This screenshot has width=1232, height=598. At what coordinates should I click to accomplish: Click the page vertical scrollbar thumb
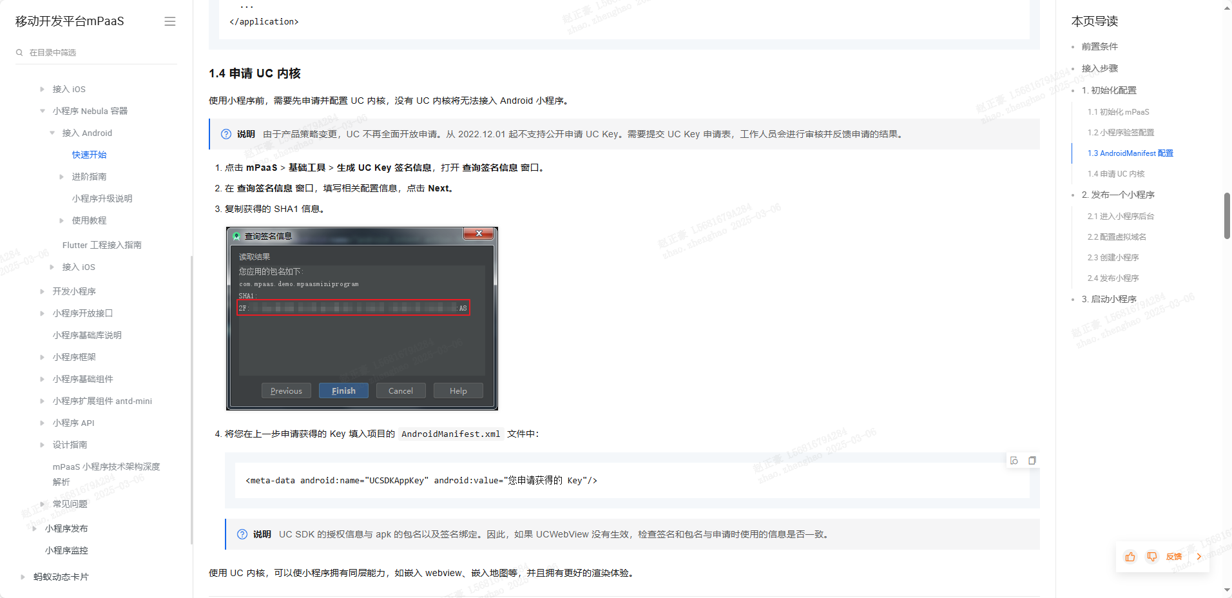1227,215
